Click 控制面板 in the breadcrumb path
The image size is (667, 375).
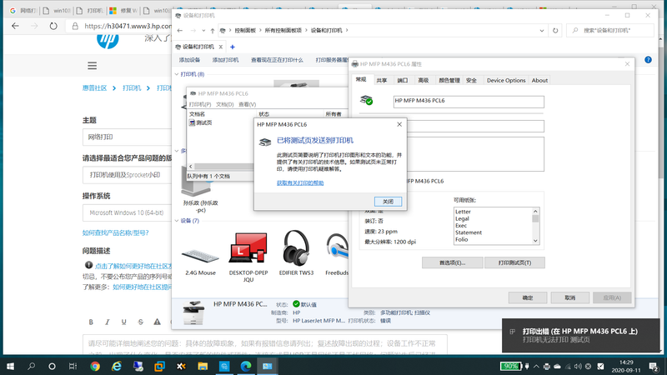tap(245, 31)
